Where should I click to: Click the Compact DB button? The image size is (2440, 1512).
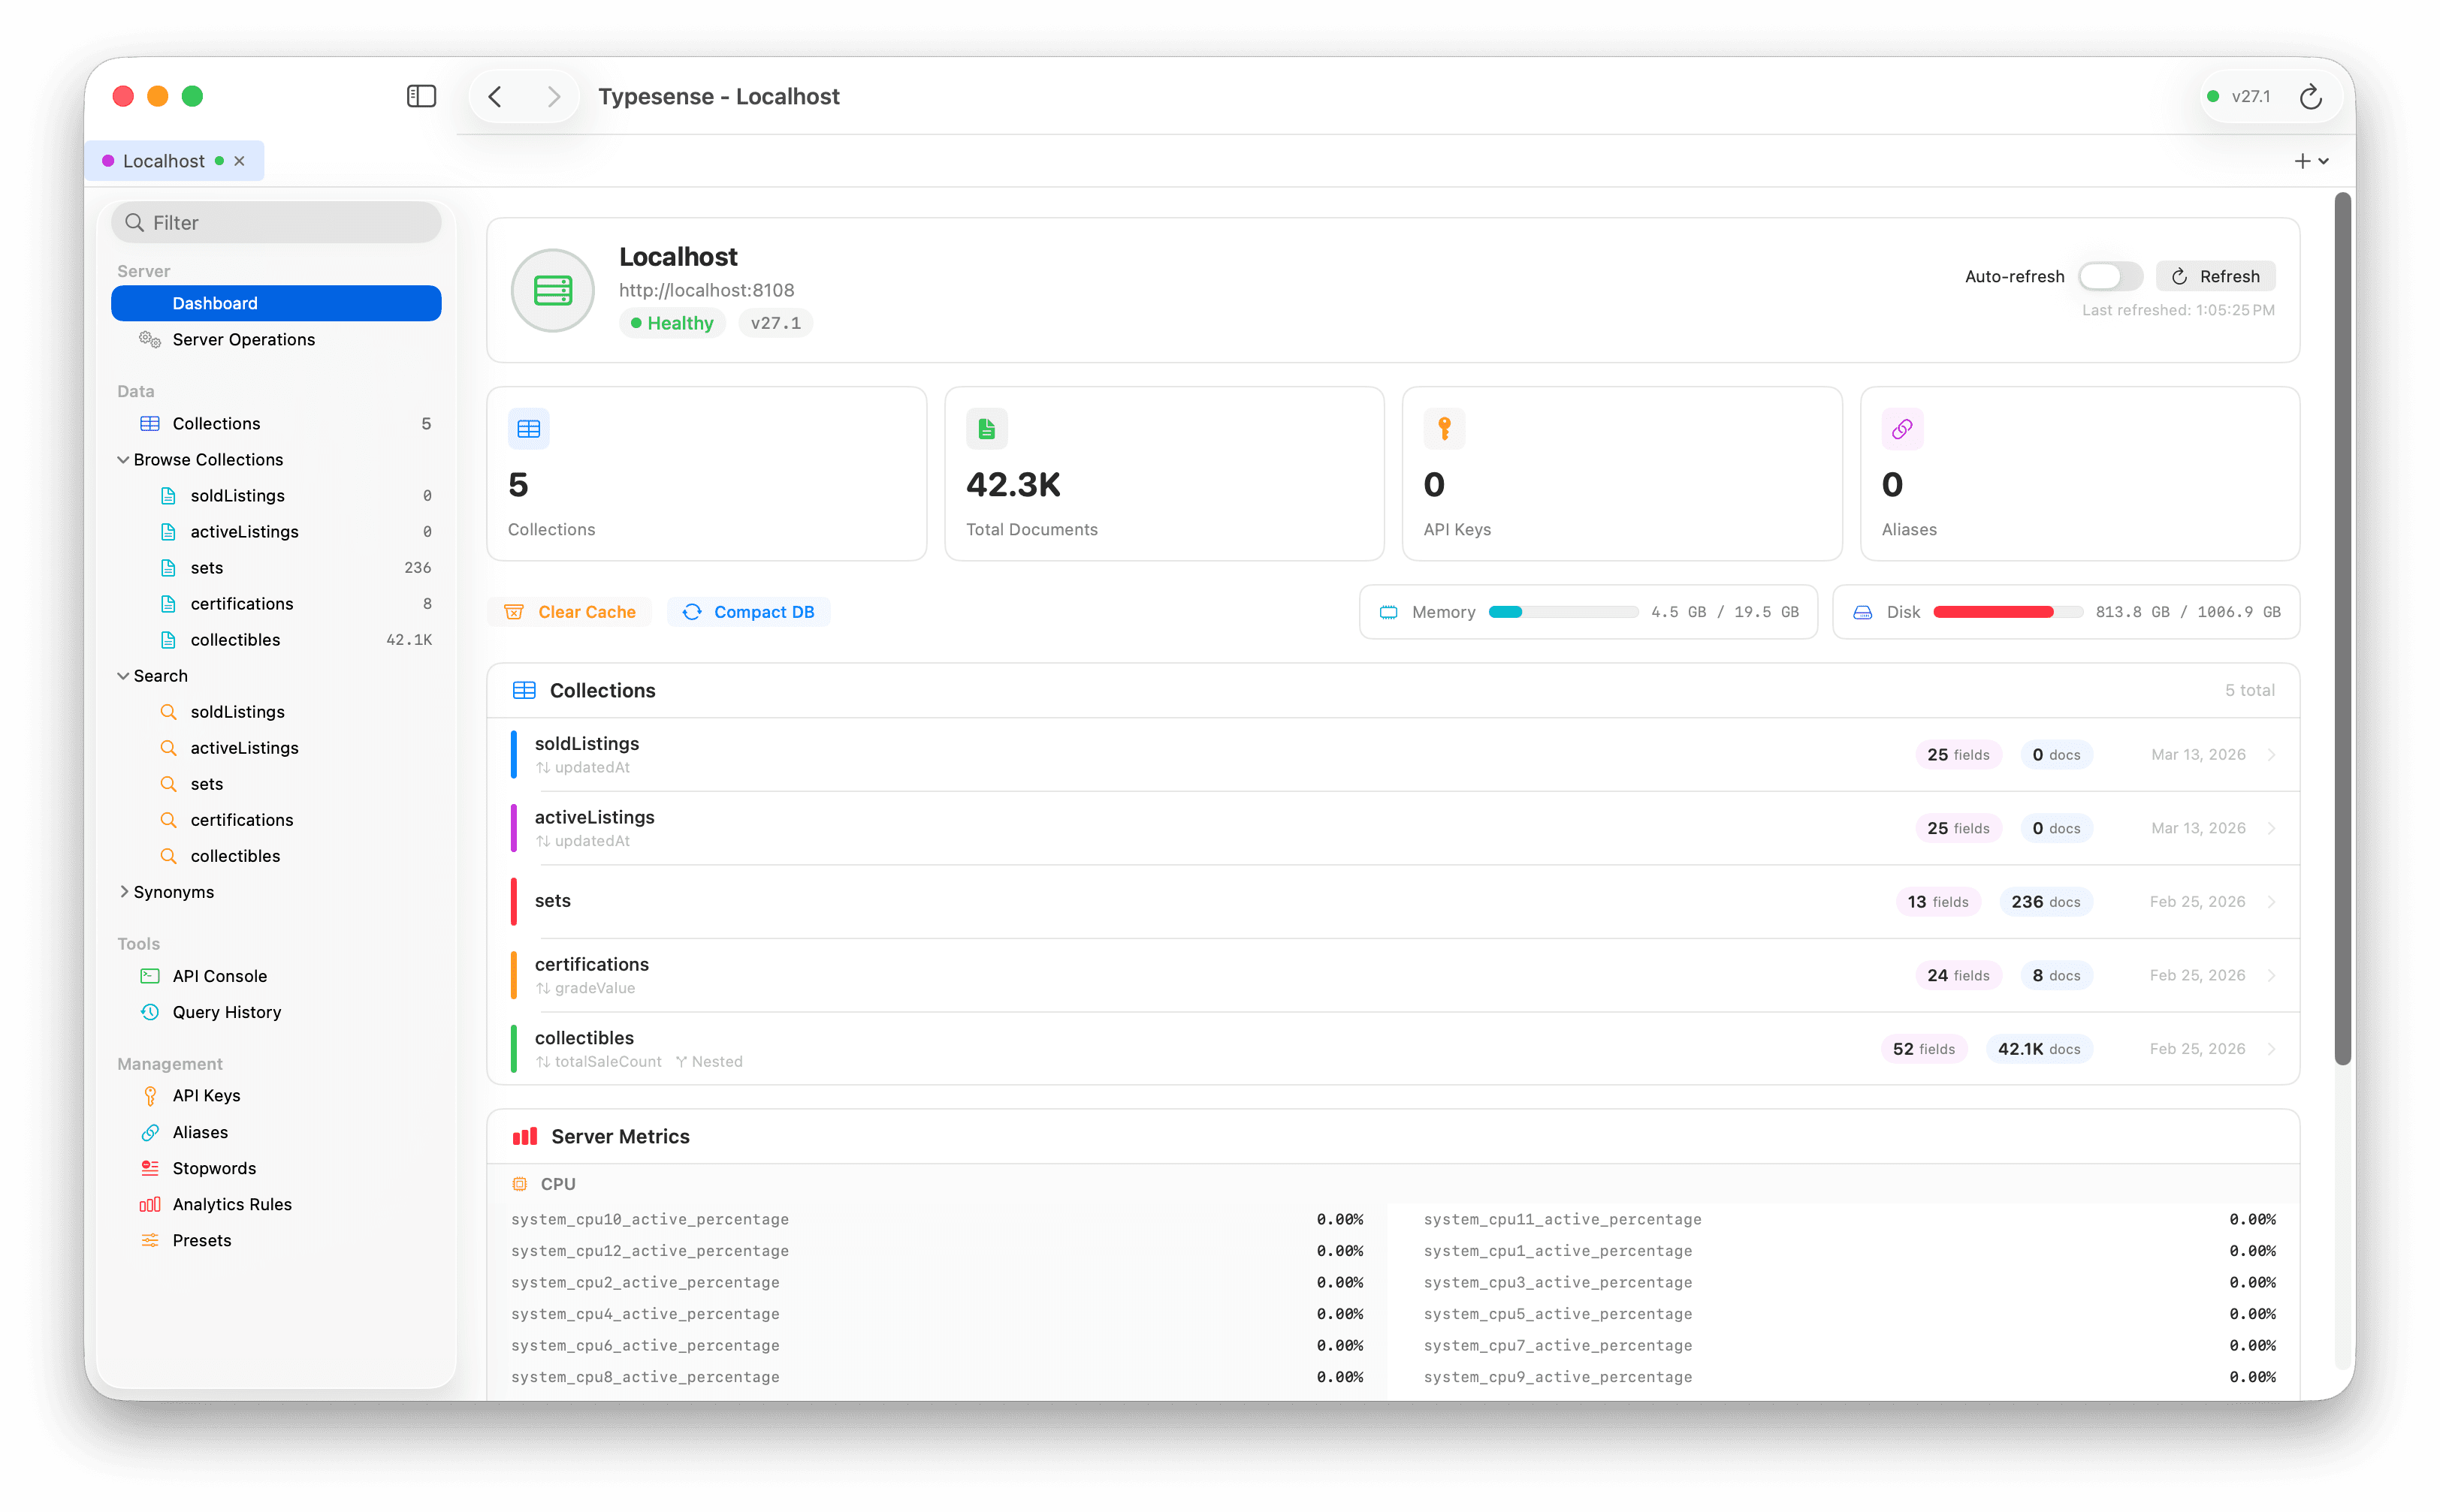click(748, 611)
